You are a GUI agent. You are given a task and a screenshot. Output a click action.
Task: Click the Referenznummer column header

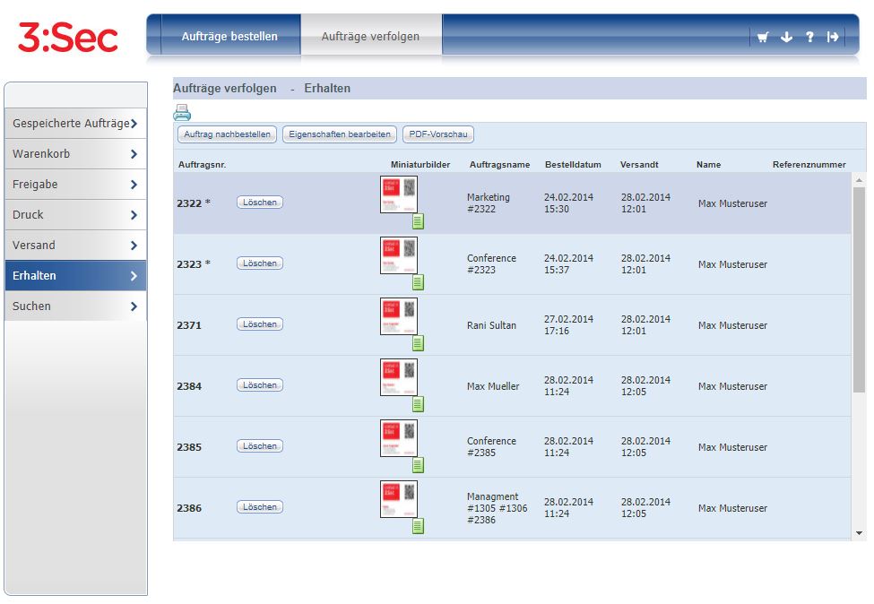tap(809, 164)
